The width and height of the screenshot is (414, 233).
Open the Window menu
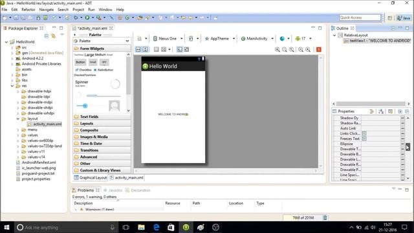point(105,10)
